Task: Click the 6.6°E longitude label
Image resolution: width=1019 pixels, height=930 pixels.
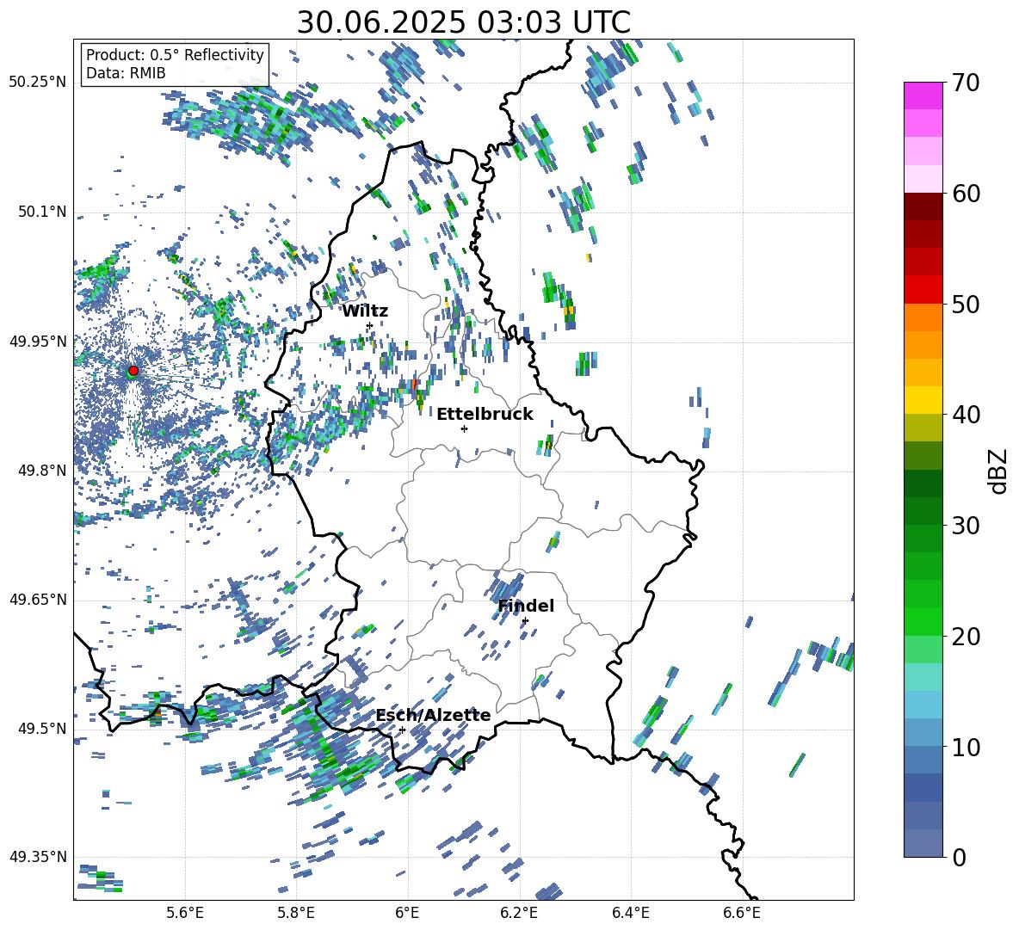Action: click(742, 913)
